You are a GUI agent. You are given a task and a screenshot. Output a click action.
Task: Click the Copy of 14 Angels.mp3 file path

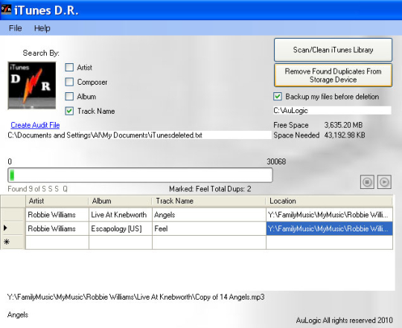[136, 297]
